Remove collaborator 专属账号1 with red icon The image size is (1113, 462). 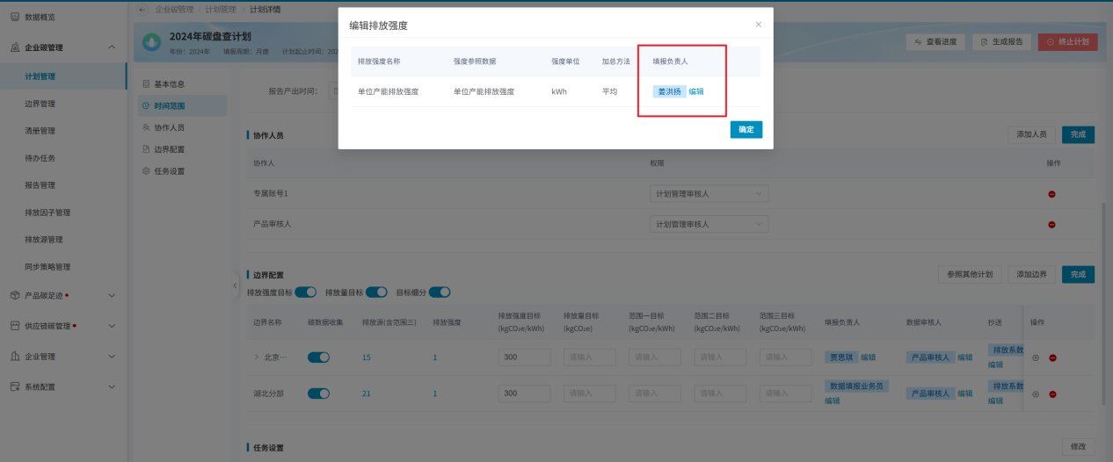(1051, 194)
